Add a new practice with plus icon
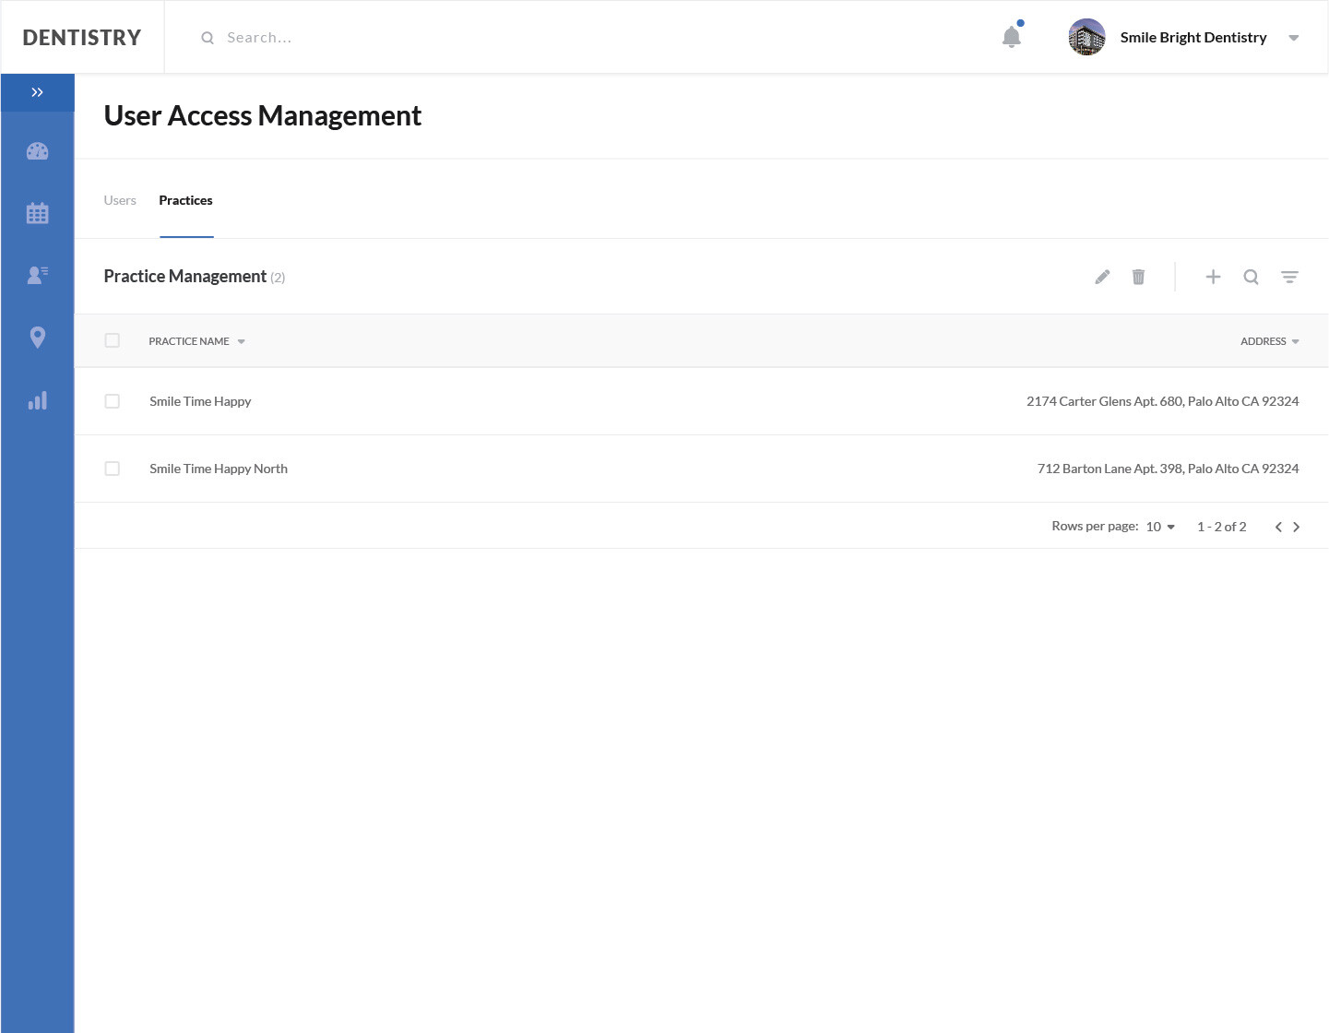The height and width of the screenshot is (1033, 1329). tap(1213, 277)
